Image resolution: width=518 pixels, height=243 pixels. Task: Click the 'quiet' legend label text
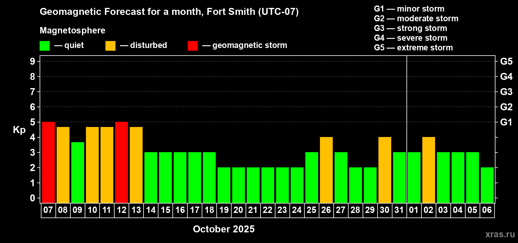click(x=74, y=45)
